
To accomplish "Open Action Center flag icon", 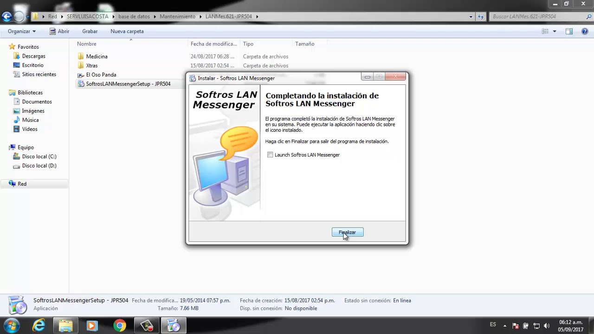I will coord(515,326).
